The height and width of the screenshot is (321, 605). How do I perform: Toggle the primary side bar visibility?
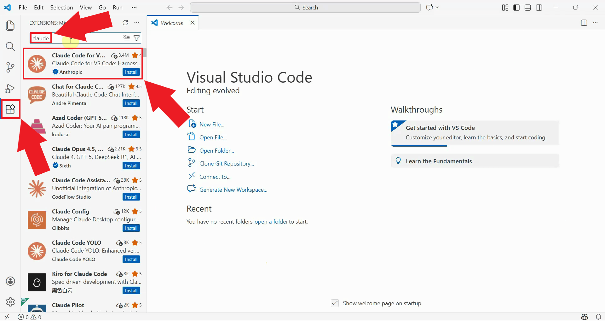(516, 8)
